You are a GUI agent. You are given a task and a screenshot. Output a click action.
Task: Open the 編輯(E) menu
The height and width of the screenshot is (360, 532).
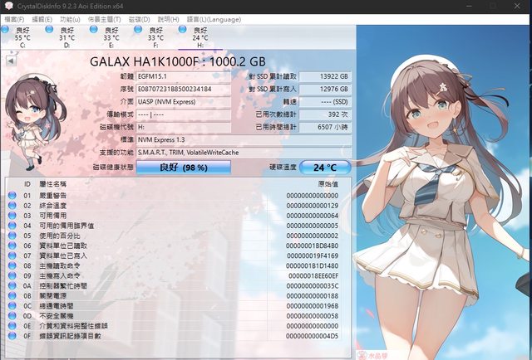point(42,20)
